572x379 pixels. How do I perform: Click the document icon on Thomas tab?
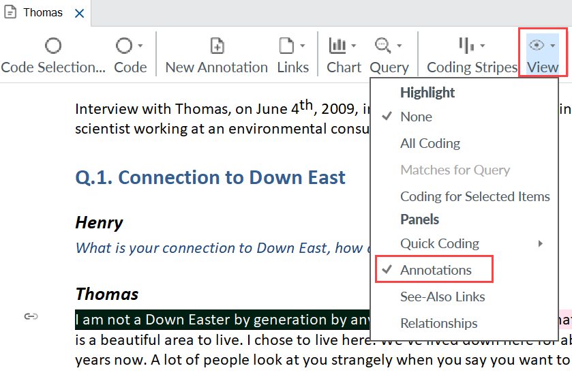10,12
